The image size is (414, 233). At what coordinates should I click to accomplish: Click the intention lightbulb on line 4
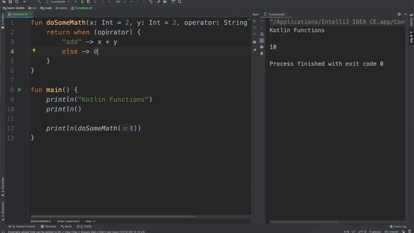click(34, 50)
